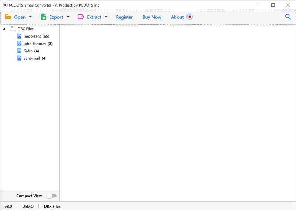Click the Open folder icon
Image resolution: width=296 pixels, height=211 pixels.
pos(8,17)
